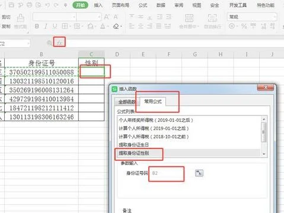Open the font size dropdown
The image size is (284, 213).
pyautogui.click(x=99, y=17)
